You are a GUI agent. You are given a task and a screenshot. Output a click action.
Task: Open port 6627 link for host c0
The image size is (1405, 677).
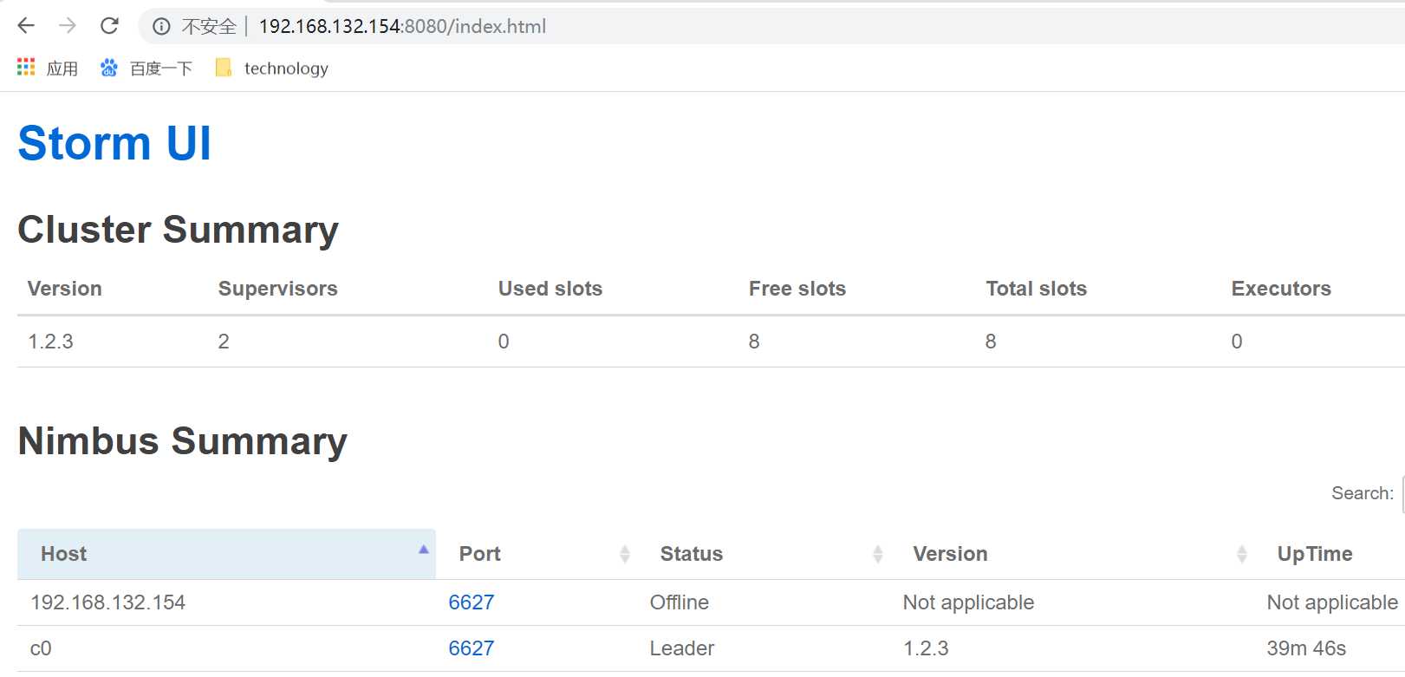(472, 648)
